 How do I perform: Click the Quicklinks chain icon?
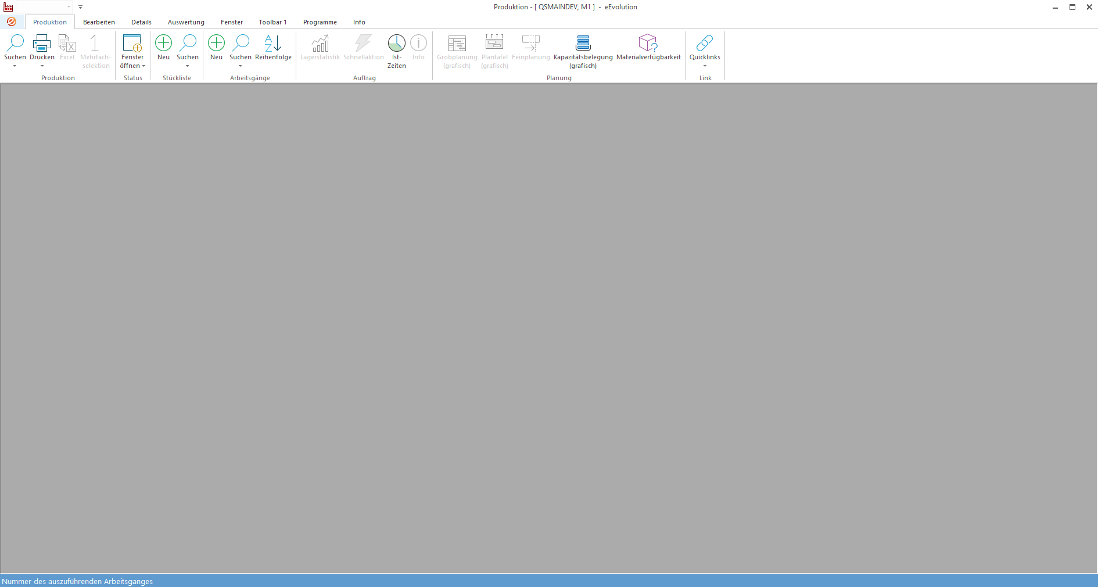pos(705,43)
